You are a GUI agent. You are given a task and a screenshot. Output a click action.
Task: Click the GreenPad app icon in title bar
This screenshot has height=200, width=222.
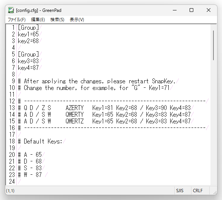[x=11, y=10]
